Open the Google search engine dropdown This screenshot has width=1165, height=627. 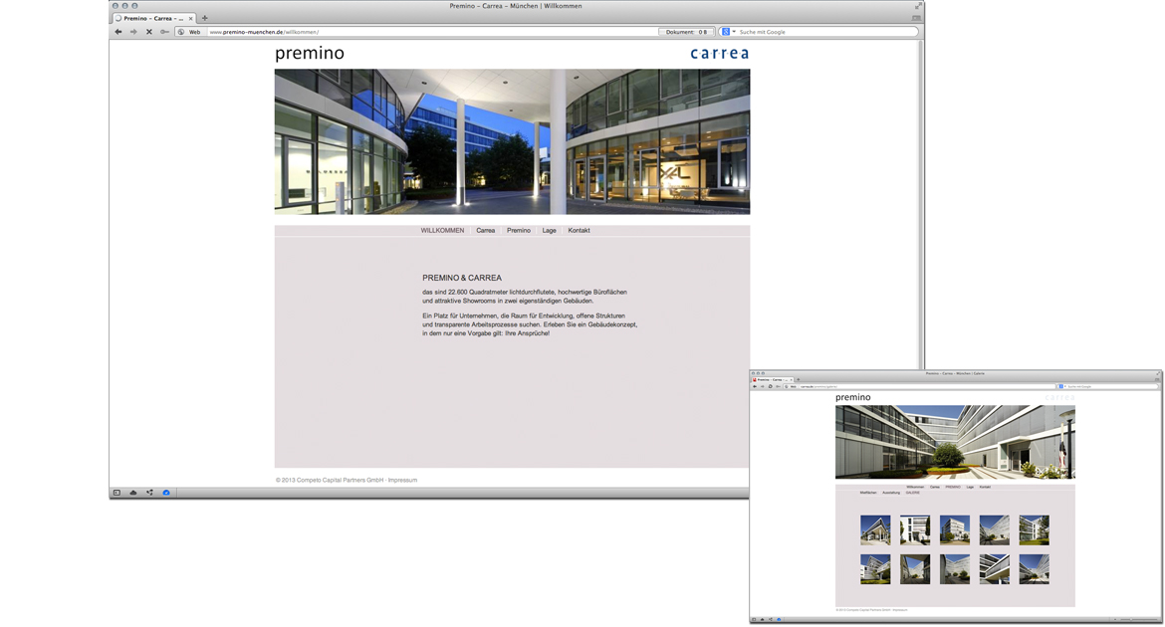[728, 32]
